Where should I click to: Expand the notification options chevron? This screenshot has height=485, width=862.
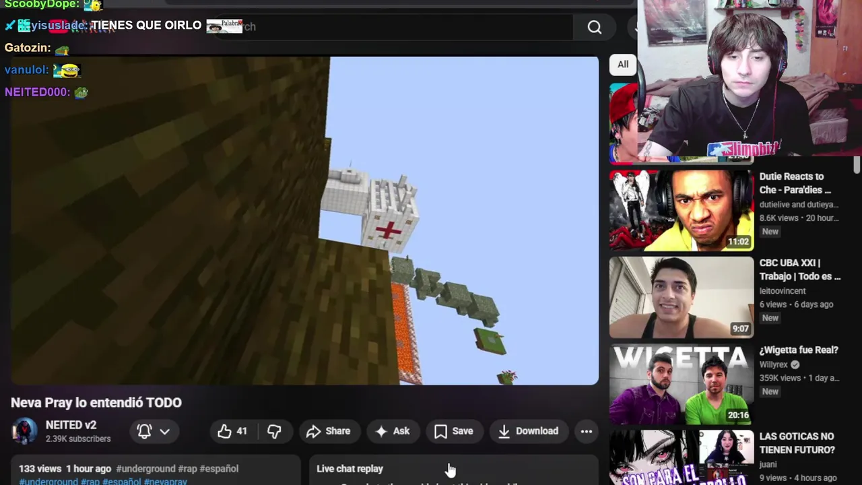tap(164, 431)
